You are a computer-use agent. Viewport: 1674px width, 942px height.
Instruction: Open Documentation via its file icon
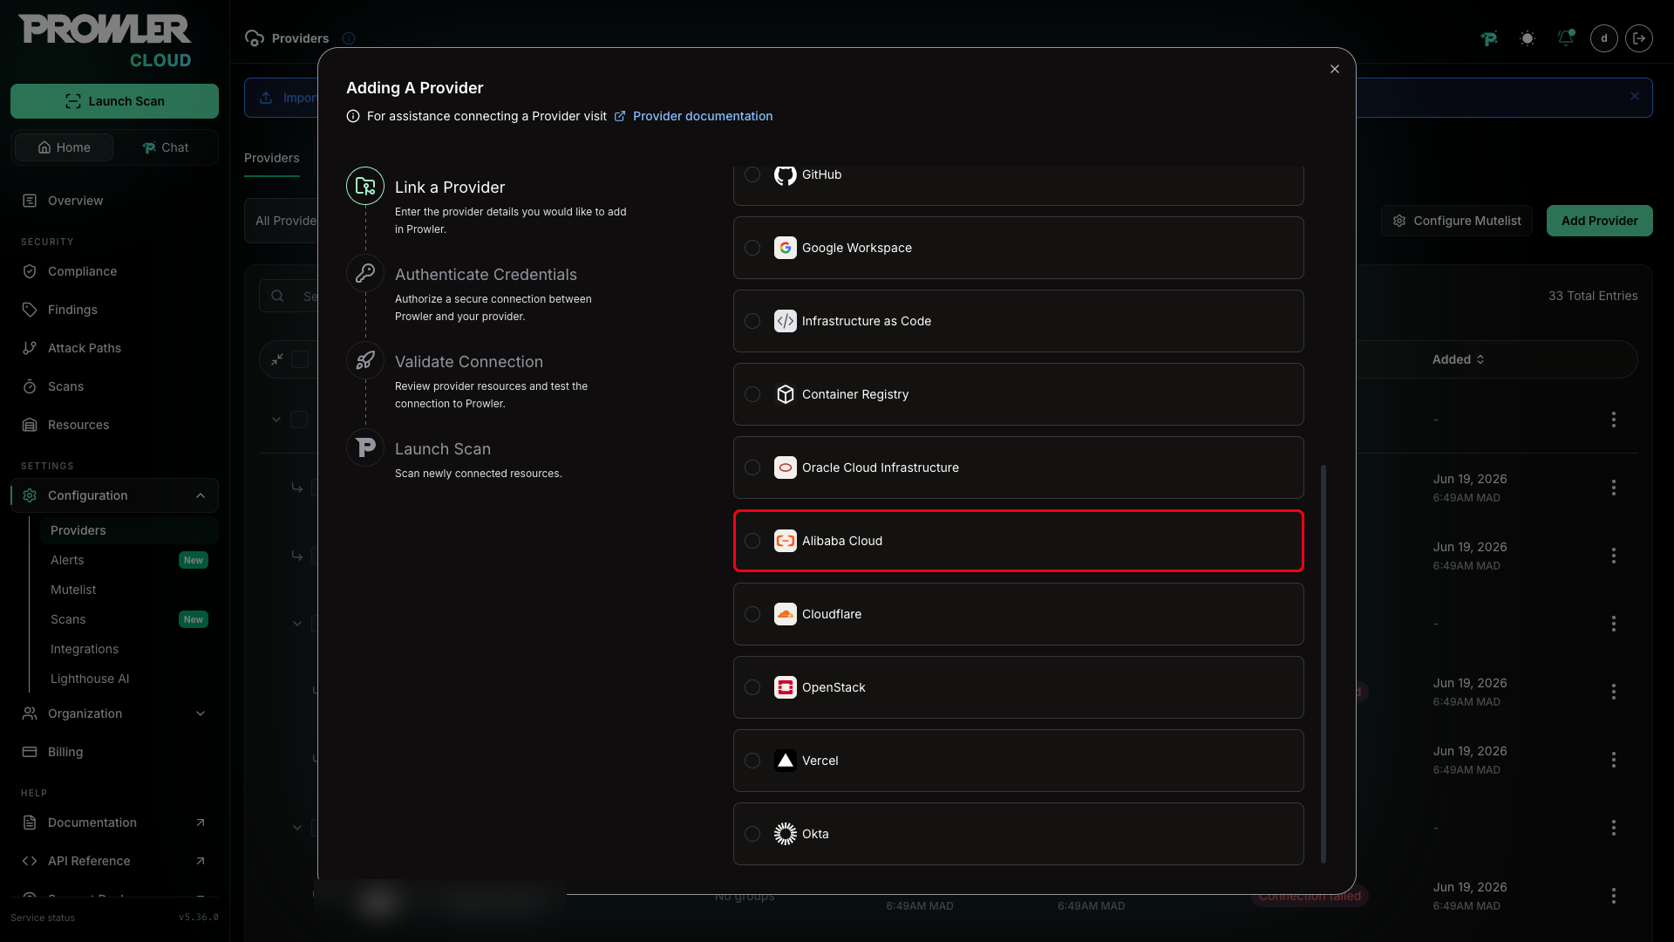coord(30,823)
